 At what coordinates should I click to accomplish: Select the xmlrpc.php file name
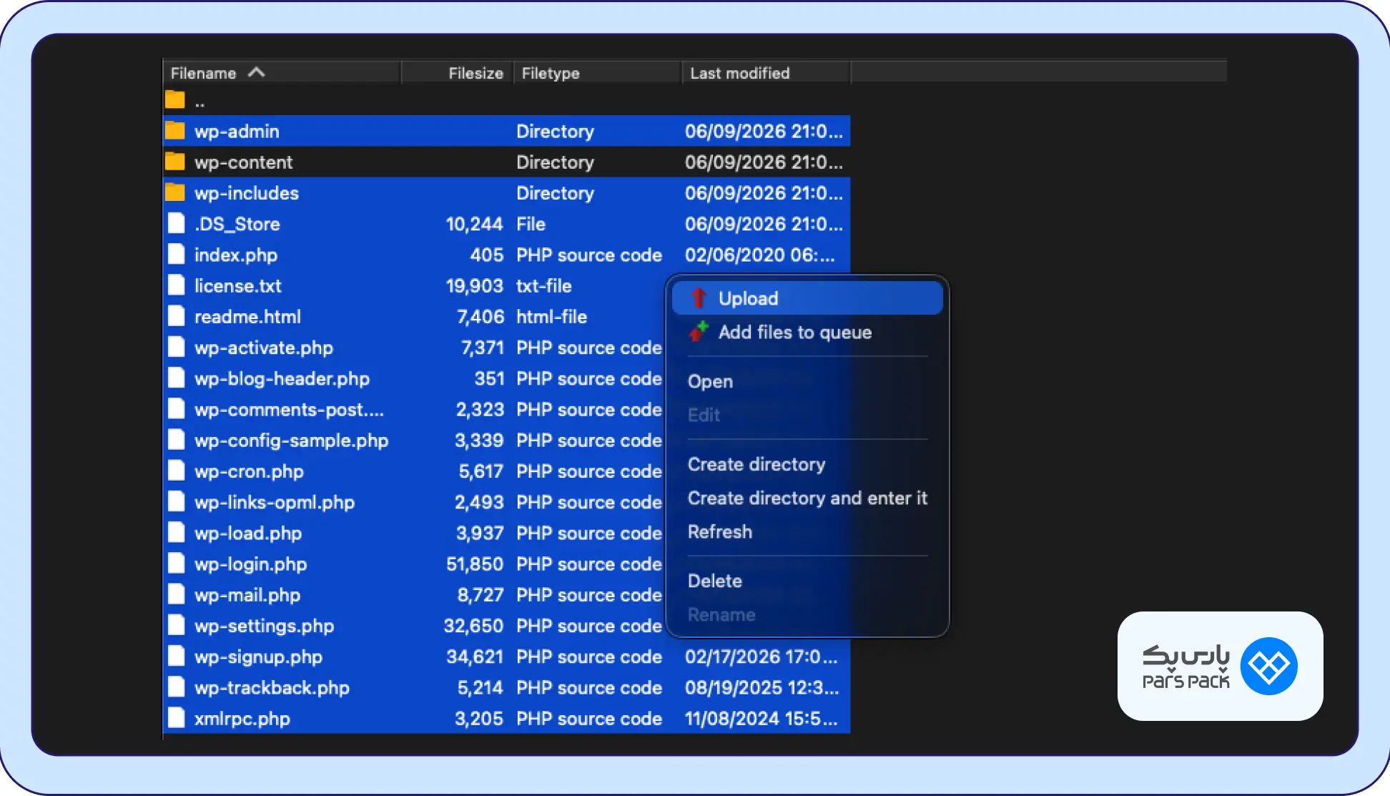242,718
